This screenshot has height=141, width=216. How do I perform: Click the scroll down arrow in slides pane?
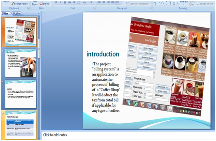click(39, 138)
